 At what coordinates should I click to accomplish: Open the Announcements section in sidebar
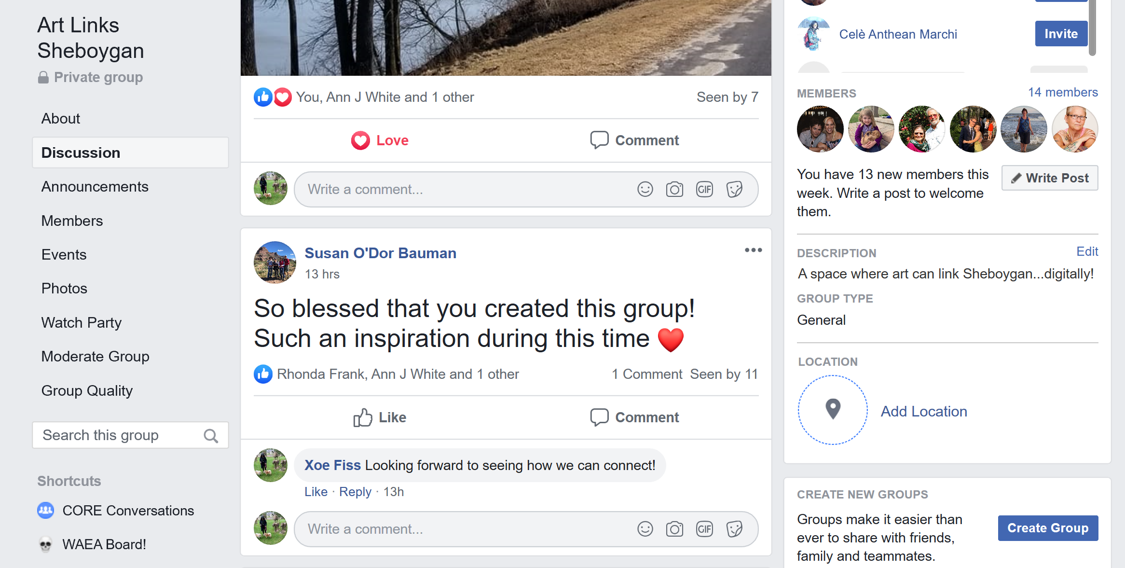pyautogui.click(x=95, y=187)
